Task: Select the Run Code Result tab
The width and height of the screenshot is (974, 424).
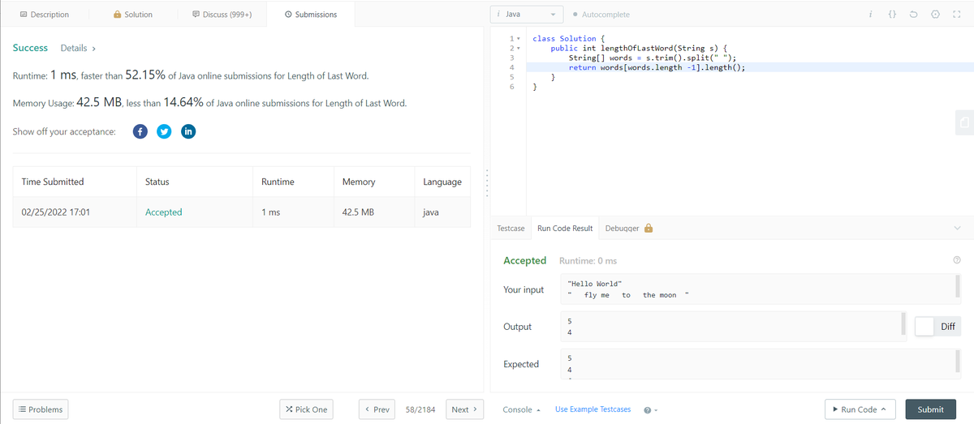Action: 565,228
